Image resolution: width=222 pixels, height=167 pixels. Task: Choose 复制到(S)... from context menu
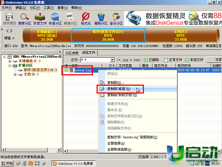pyautogui.click(x=138, y=82)
